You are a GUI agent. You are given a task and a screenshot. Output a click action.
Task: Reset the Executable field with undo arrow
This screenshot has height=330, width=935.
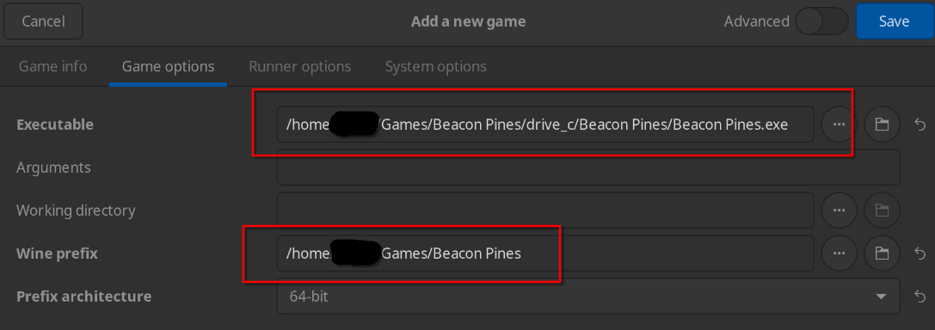point(920,125)
